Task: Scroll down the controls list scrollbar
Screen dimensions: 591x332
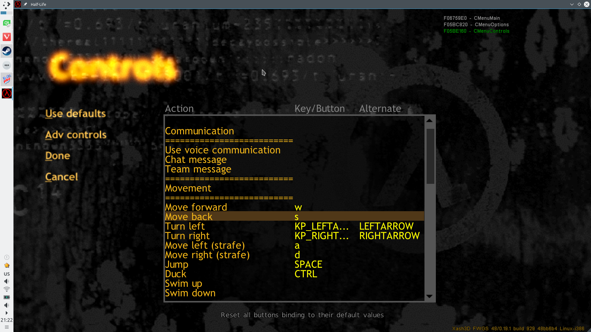Action: 429,296
